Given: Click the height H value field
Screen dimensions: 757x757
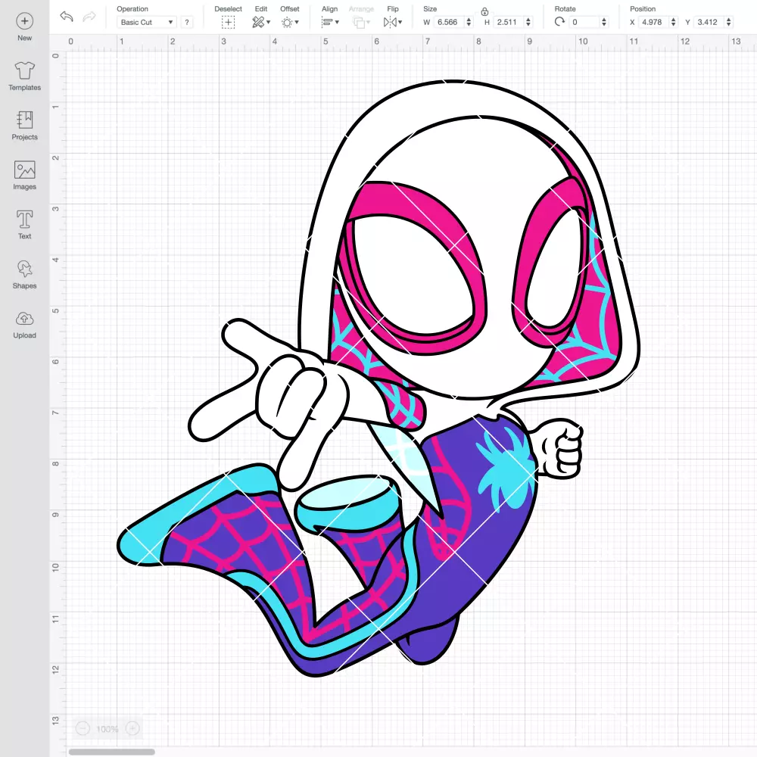Looking at the screenshot, I should (509, 22).
